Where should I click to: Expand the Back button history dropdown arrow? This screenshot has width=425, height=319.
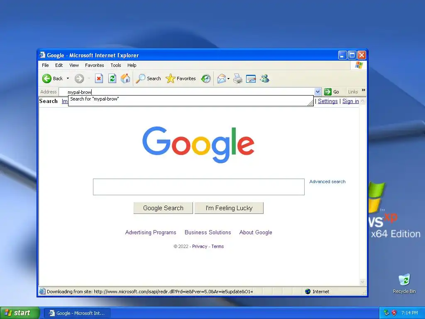[x=68, y=79]
